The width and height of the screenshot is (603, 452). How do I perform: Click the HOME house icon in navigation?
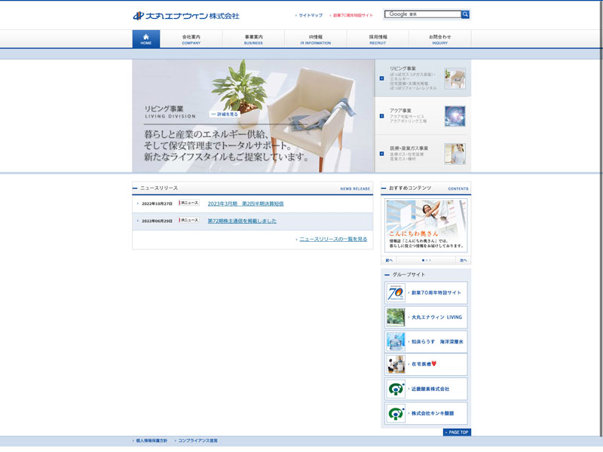[x=146, y=39]
